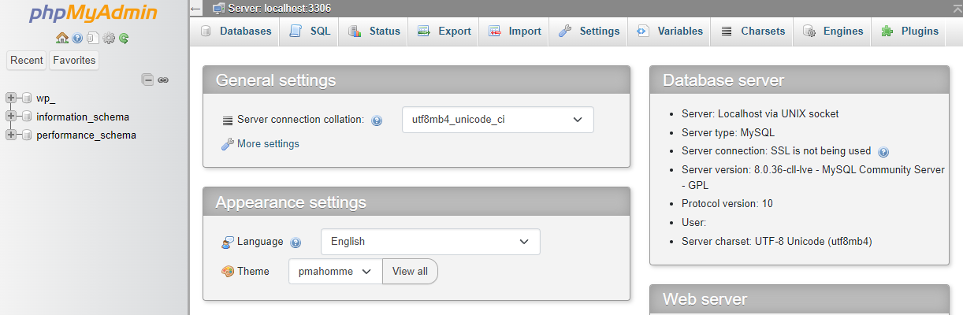The height and width of the screenshot is (315, 963).
Task: Switch to the Databases tab
Action: click(236, 31)
